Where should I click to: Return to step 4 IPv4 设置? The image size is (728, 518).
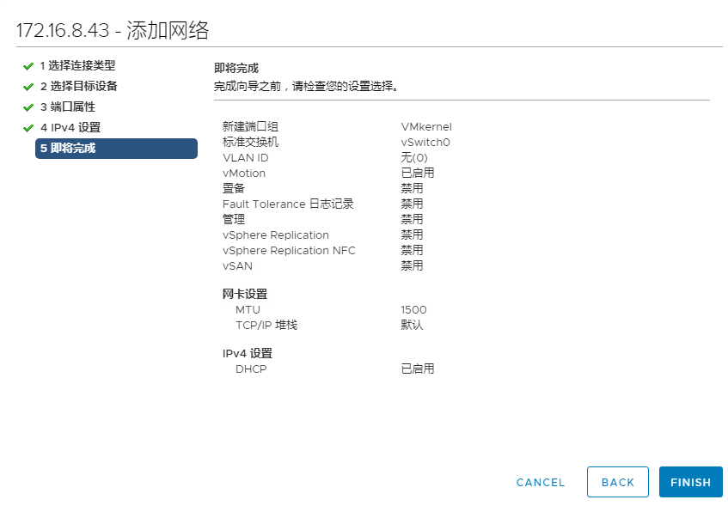(x=70, y=128)
